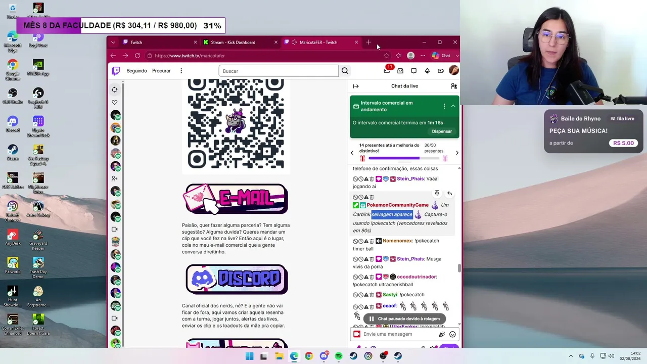Go back in browser history
This screenshot has width=647, height=364.
click(x=113, y=56)
